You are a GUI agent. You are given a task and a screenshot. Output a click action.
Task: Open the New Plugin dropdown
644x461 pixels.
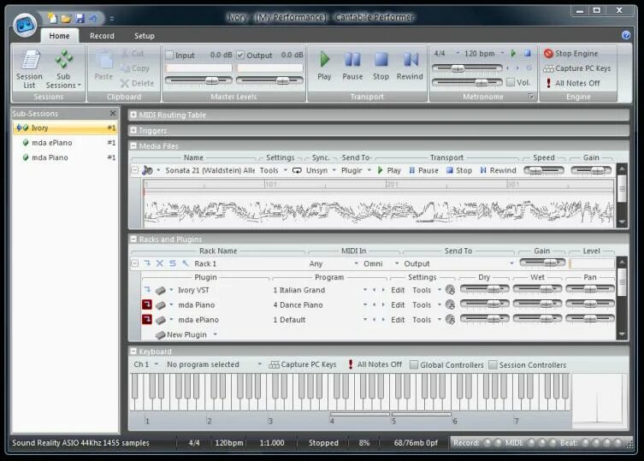click(216, 334)
